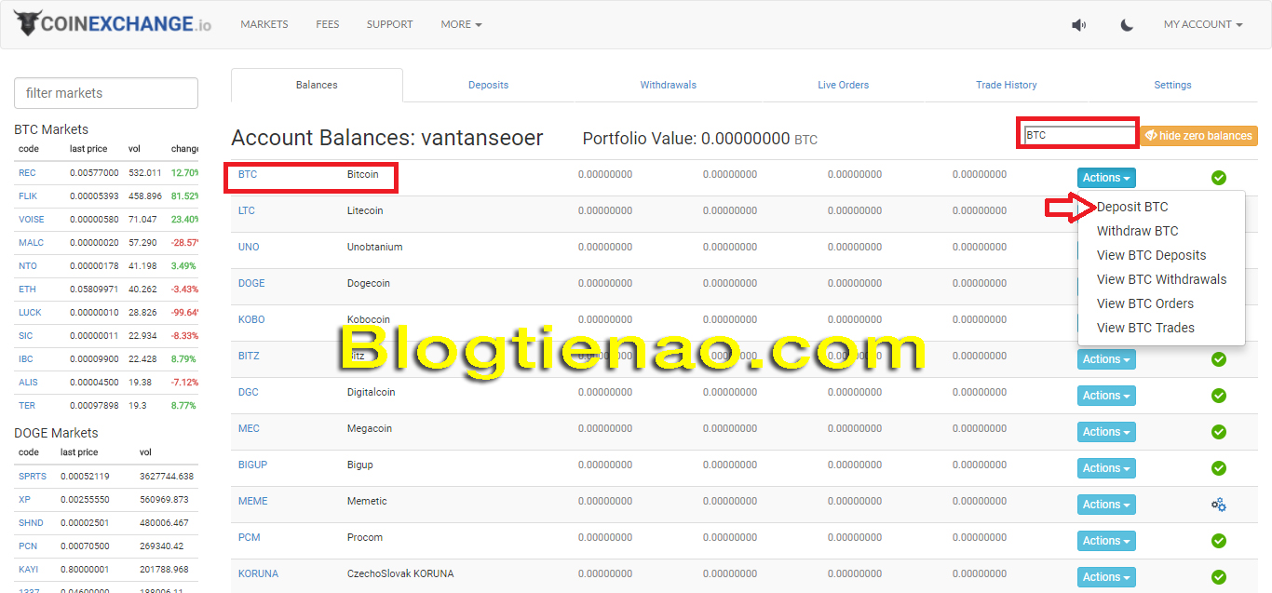
Task: Click the Unobtanium name cell
Action: click(374, 247)
